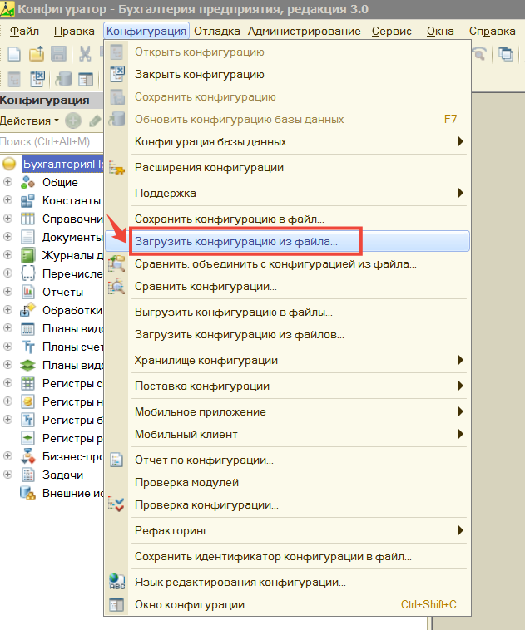Click the pencil edit icon in Actions bar
Viewport: 525px width, 630px height.
point(95,121)
